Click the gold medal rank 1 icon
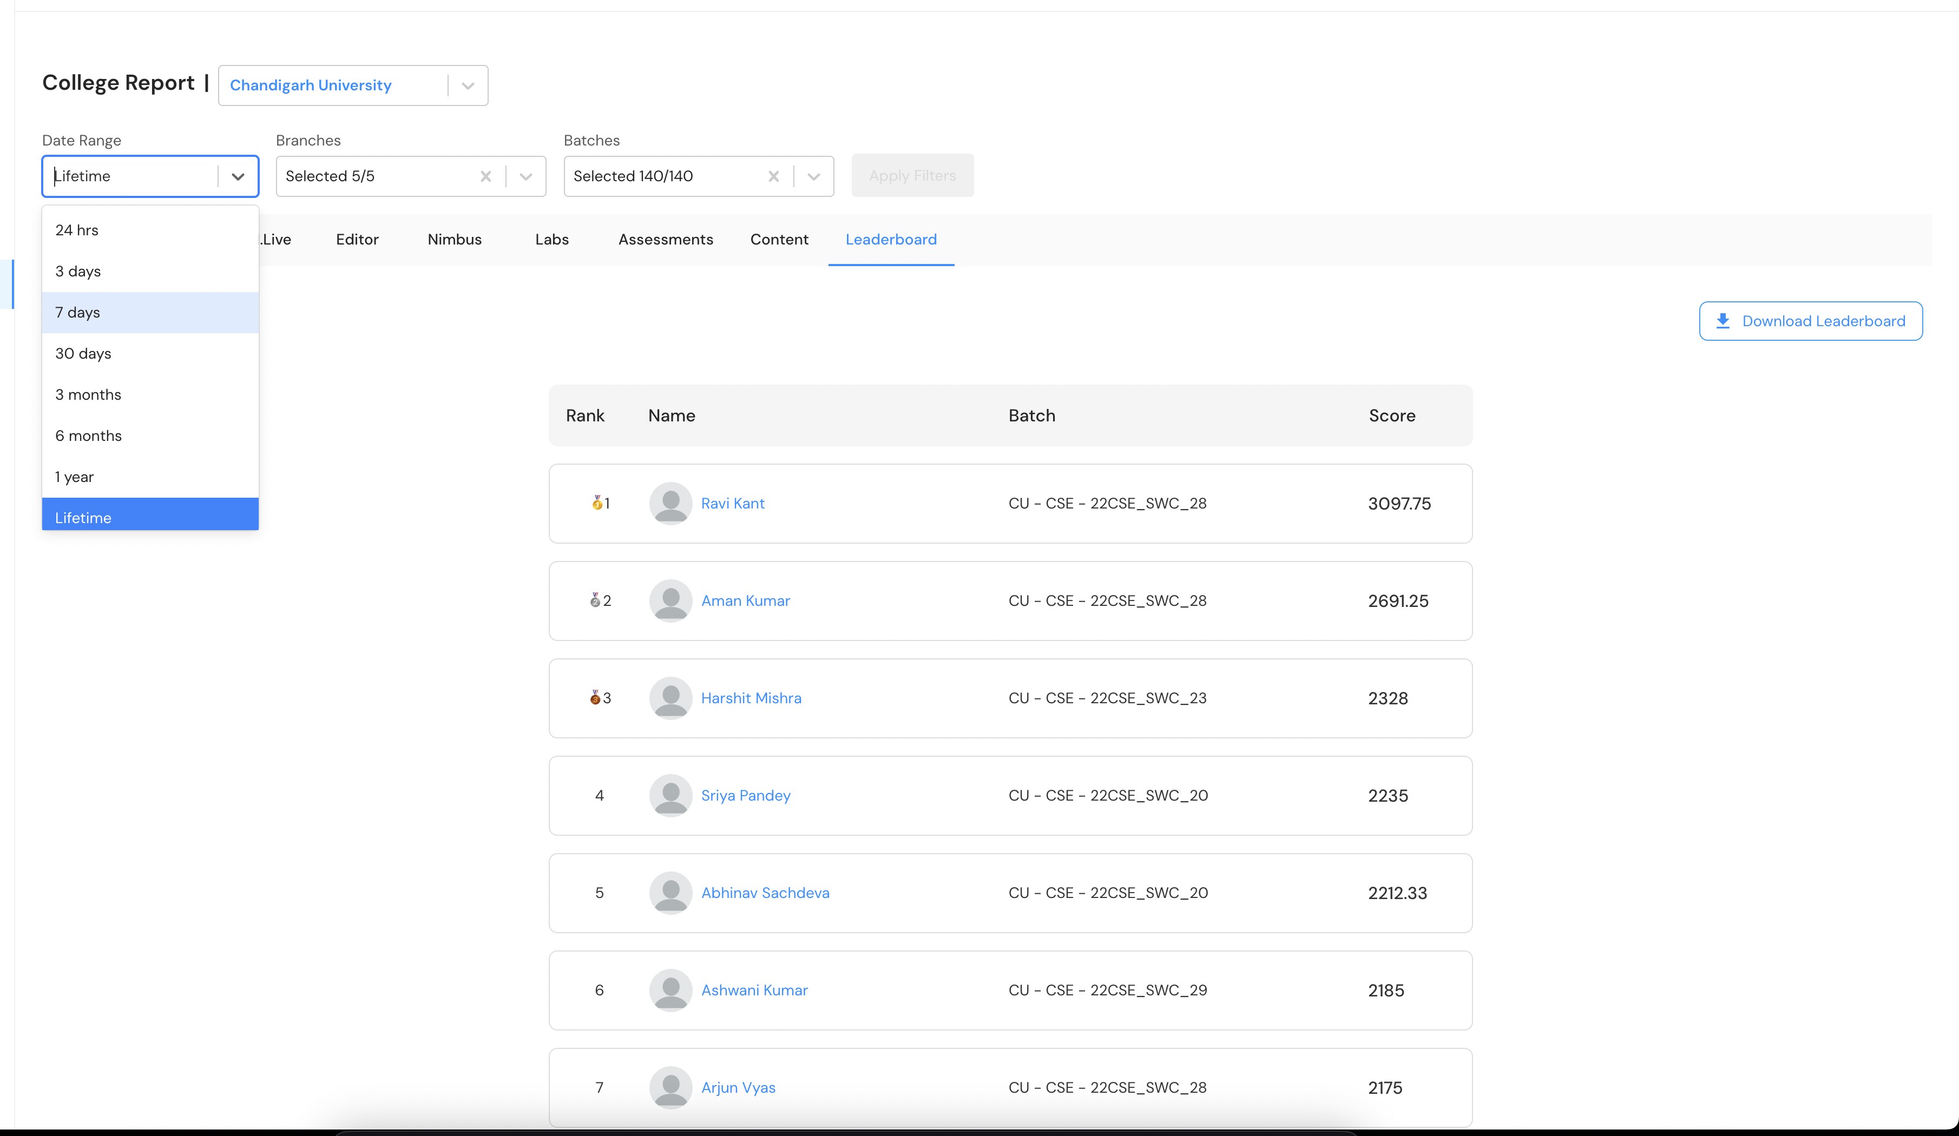This screenshot has height=1136, width=1959. tap(596, 504)
